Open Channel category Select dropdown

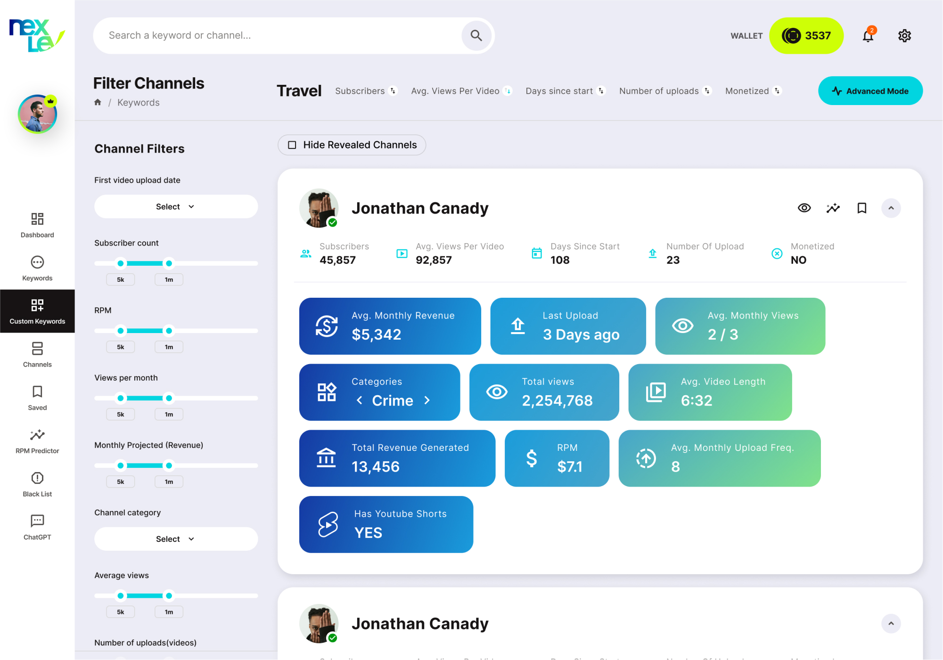(176, 539)
